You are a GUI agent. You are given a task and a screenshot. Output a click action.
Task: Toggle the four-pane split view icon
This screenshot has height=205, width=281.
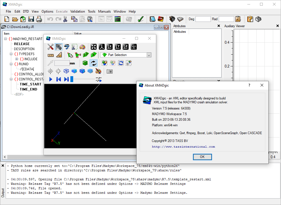[134, 47]
